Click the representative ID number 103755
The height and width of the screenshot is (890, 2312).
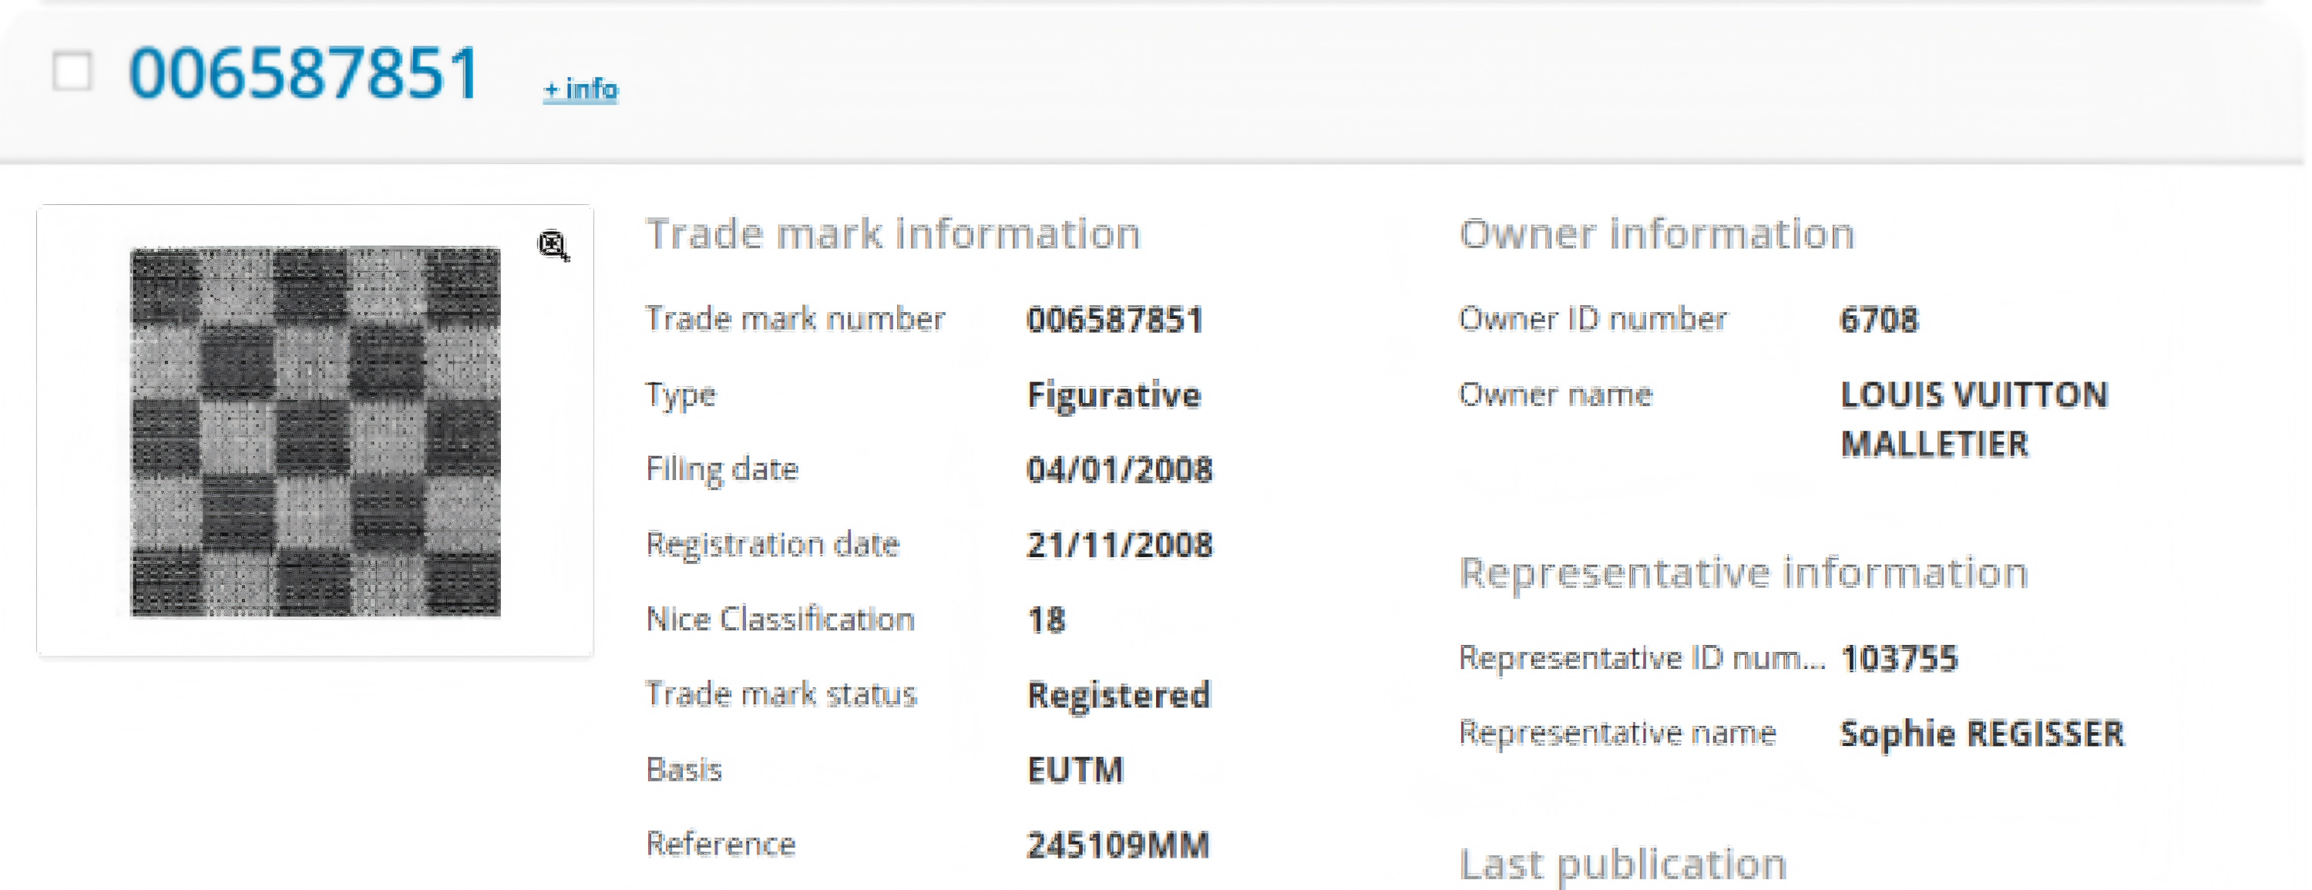pos(1899,660)
